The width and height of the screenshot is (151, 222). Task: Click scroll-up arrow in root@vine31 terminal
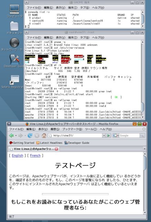click(142, 42)
